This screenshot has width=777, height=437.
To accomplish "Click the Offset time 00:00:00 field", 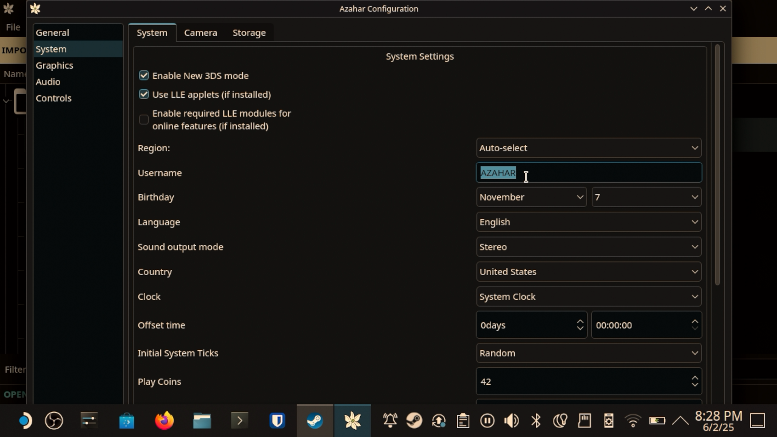I will coord(647,325).
